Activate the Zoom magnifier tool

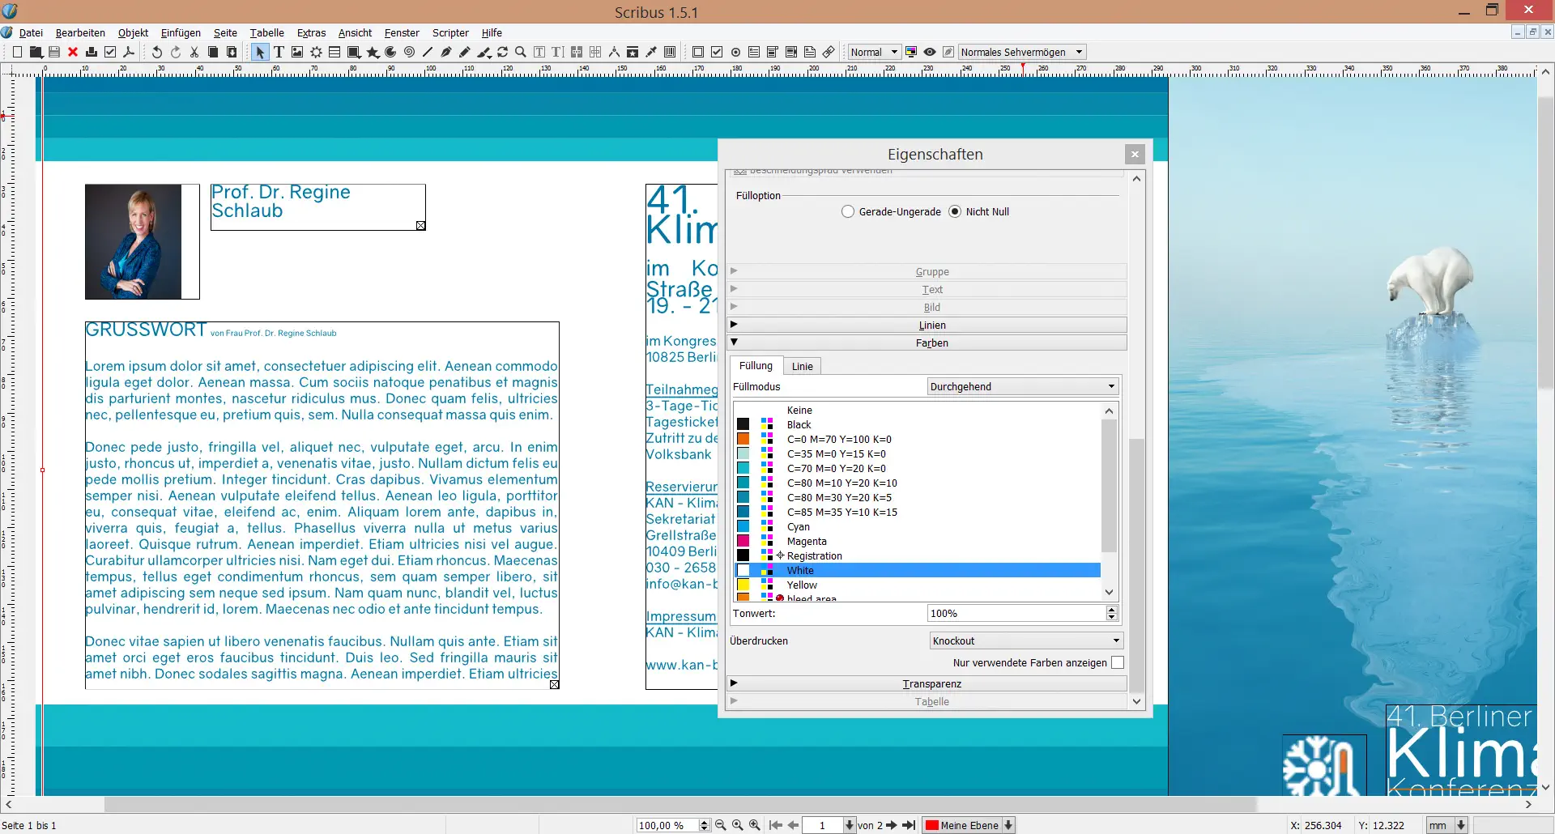[x=521, y=52]
